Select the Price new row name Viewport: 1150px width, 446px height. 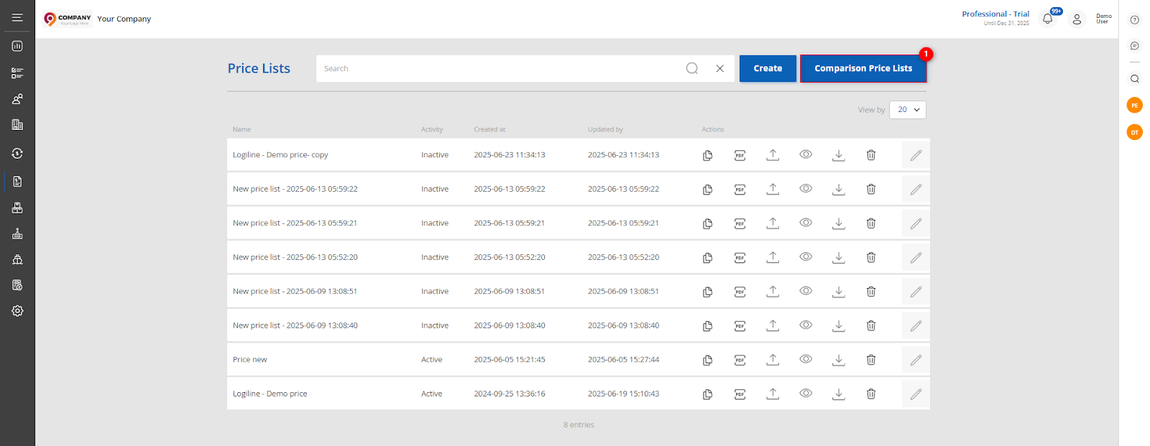click(x=249, y=360)
